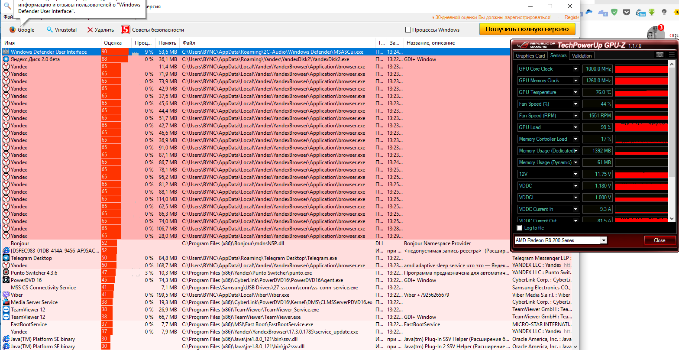The width and height of the screenshot is (679, 350).
Task: Click the Media Server Service process icon
Action: point(6,302)
